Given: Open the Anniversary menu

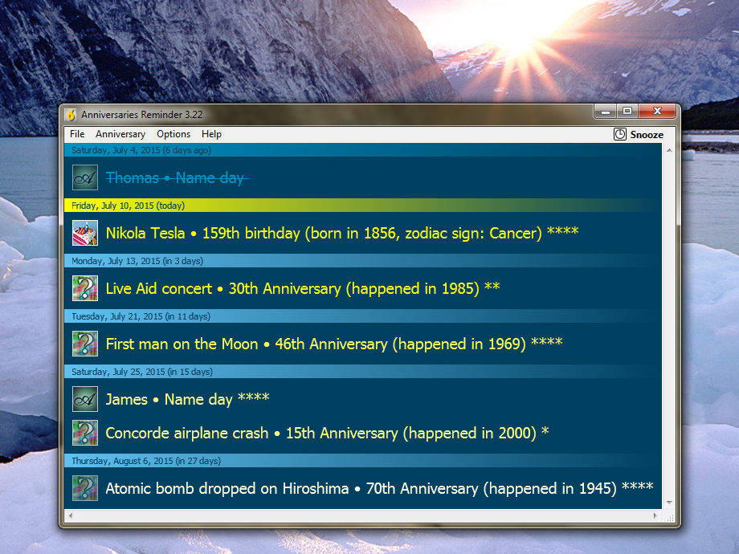Looking at the screenshot, I should [x=120, y=134].
